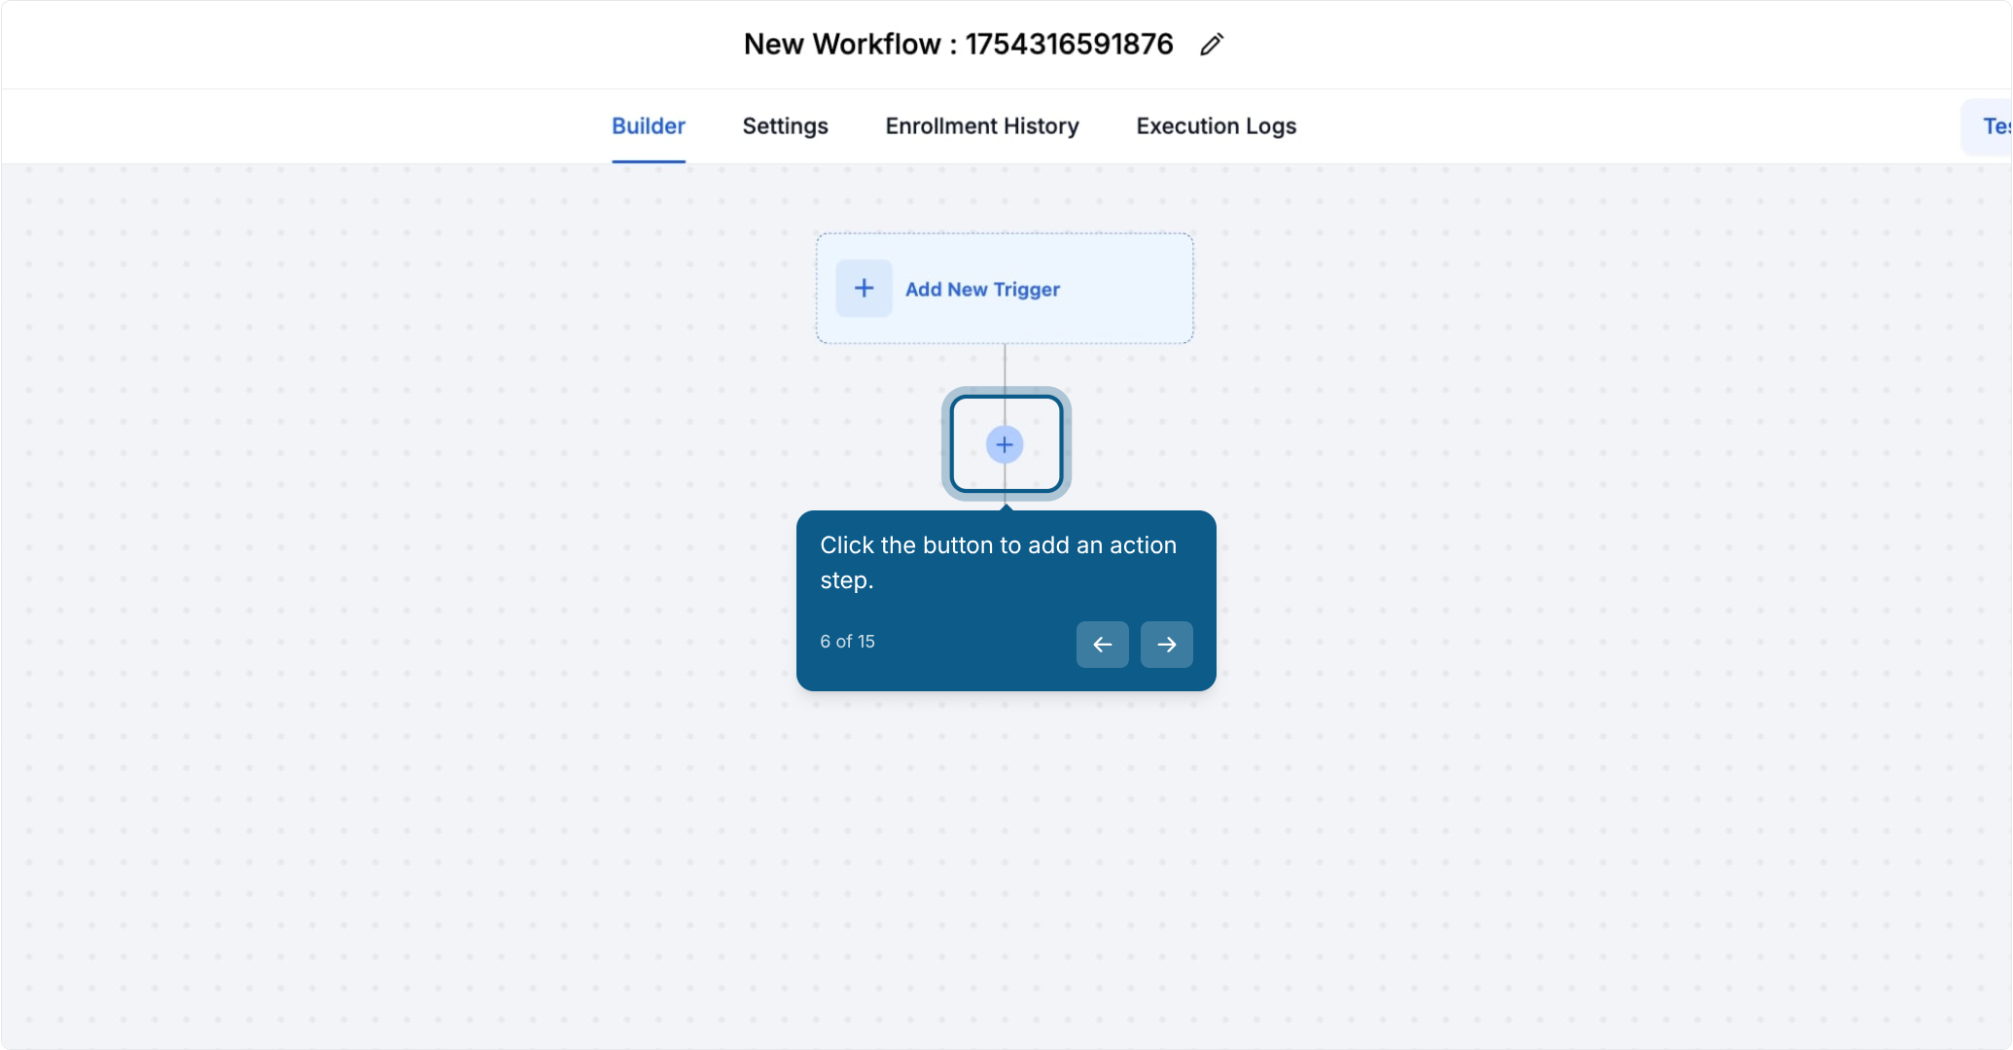Open the Builder tab
The image size is (2013, 1050).
[x=649, y=126]
